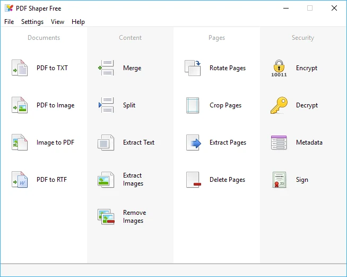Choose the Delete Pages label
The image size is (347, 277).
pos(228,180)
